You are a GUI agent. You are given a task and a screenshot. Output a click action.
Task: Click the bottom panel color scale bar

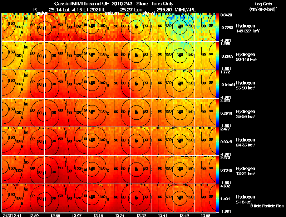tap(217, 198)
